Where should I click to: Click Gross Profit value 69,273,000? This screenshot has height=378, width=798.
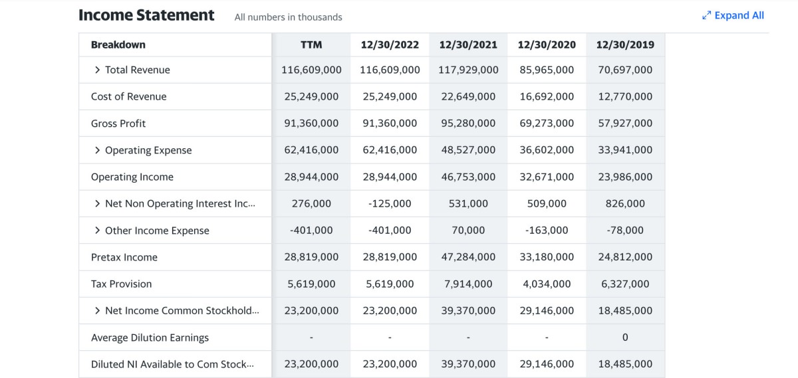[547, 124]
